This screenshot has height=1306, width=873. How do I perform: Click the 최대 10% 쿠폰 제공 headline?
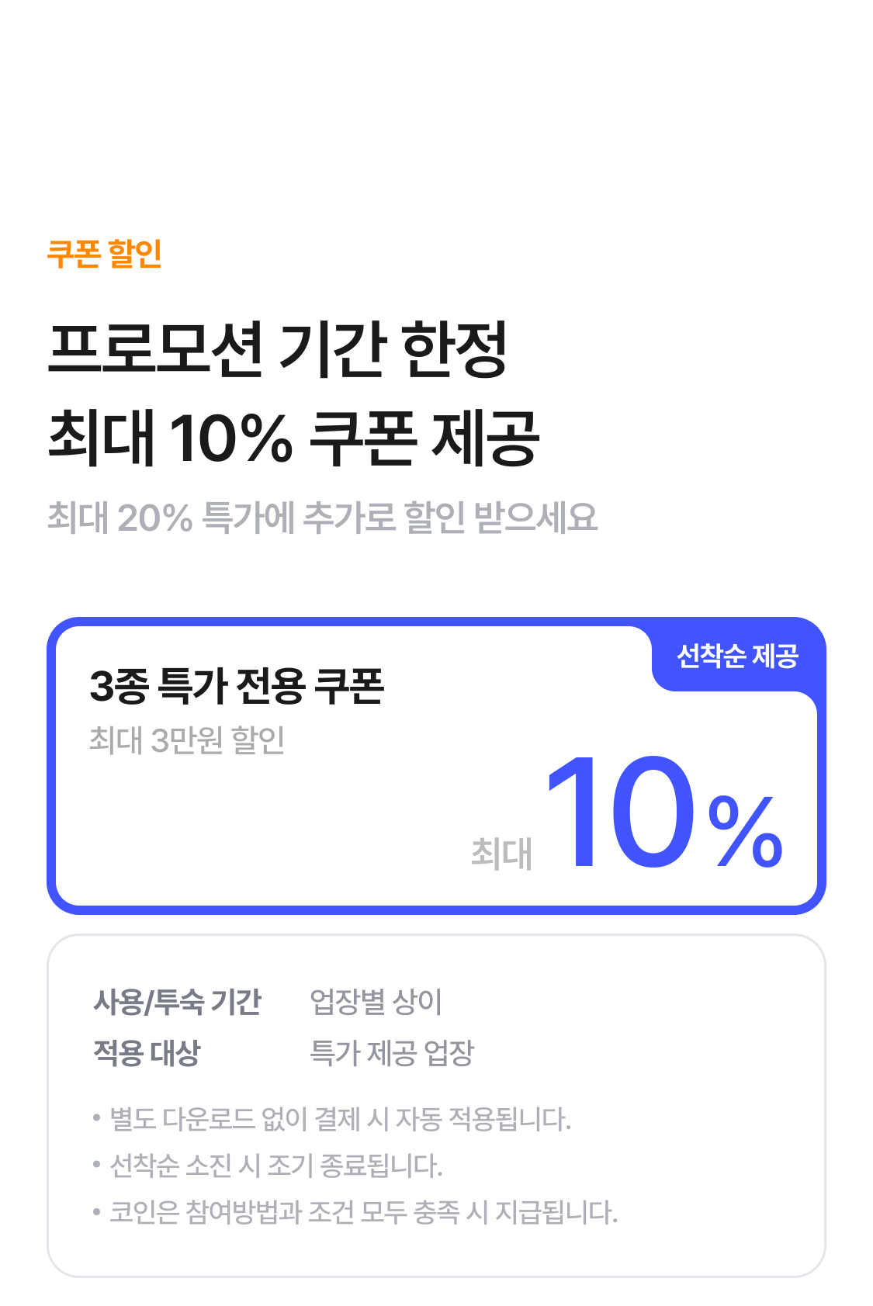(x=293, y=438)
